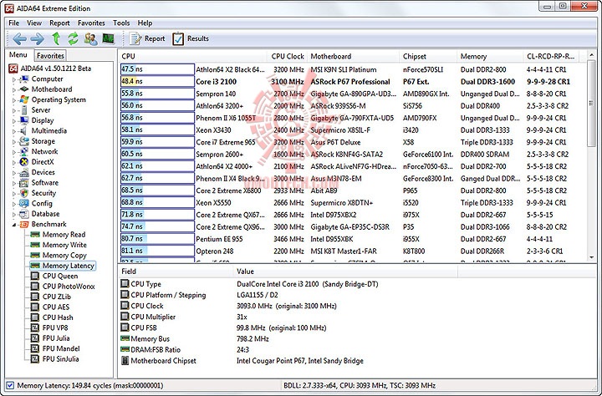Screen dimensions: 602x396
Task: Open the Help menu
Action: [145, 23]
